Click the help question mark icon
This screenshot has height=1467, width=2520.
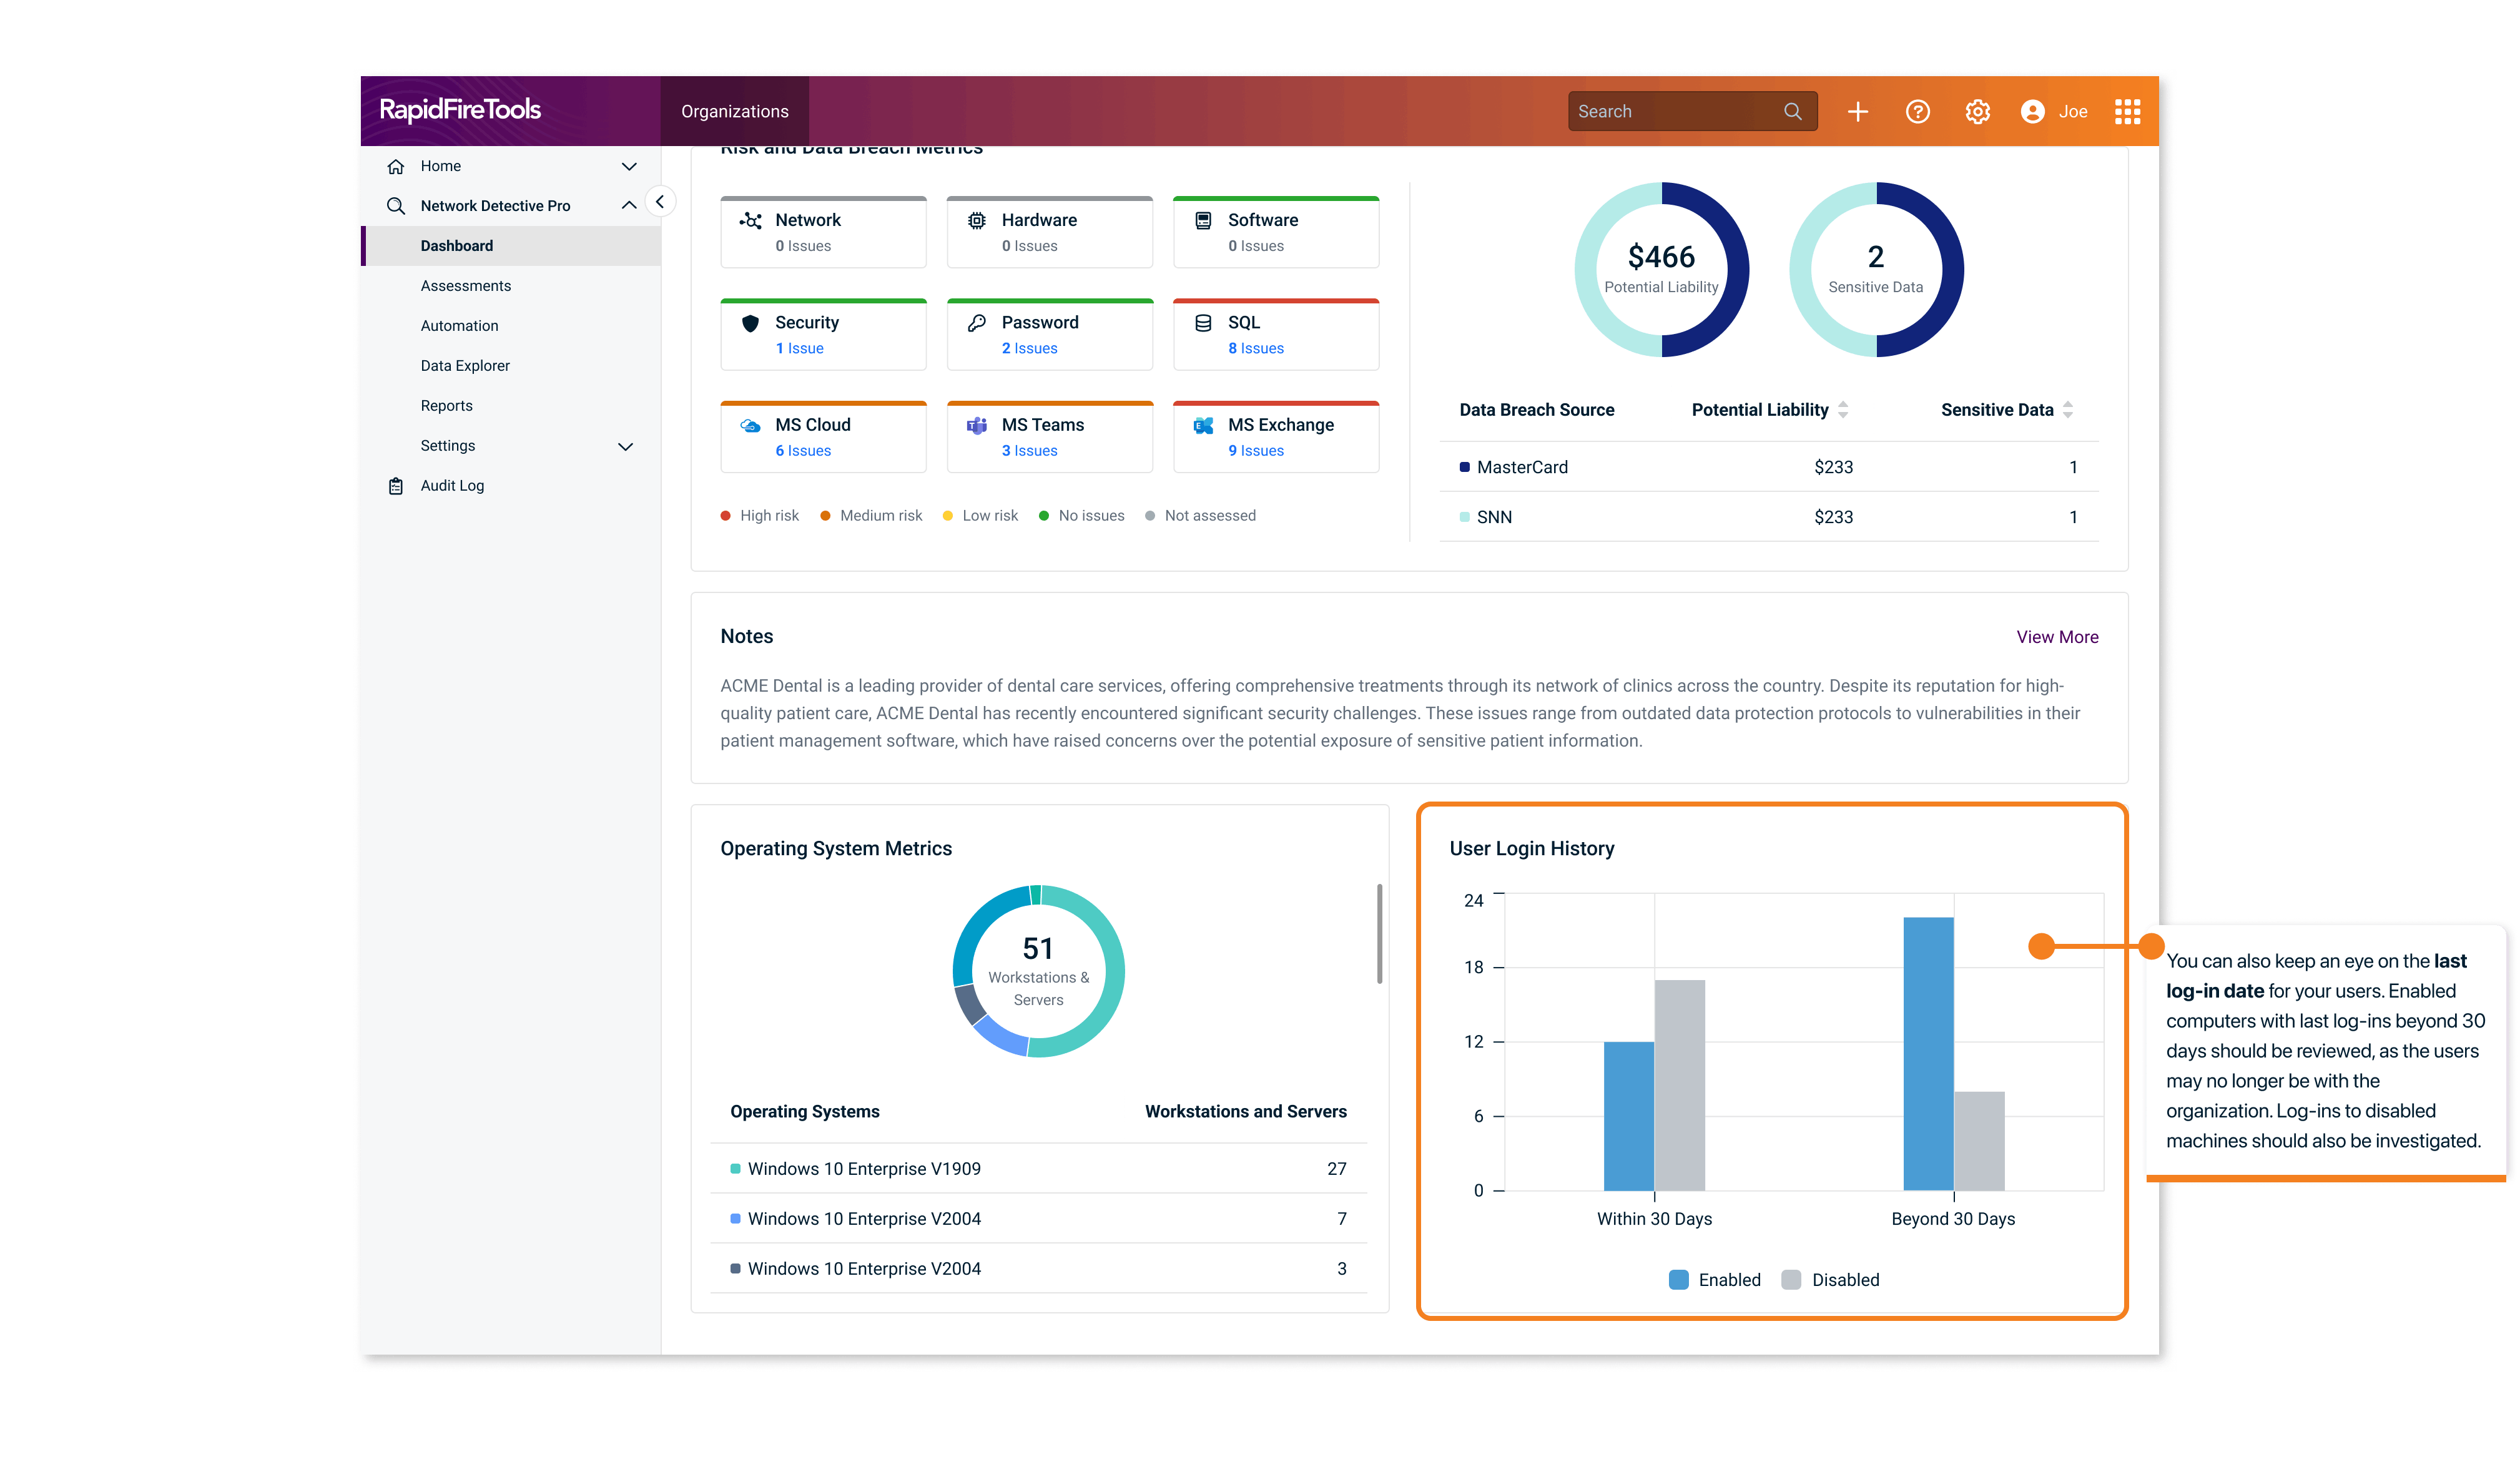click(1918, 111)
